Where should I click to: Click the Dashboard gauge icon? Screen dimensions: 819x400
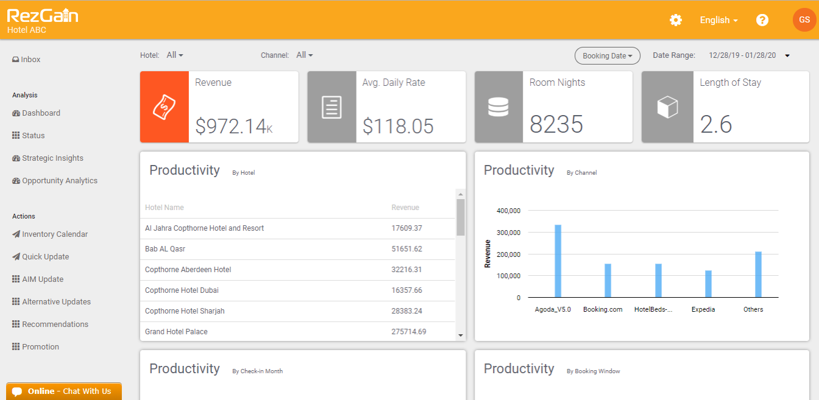click(x=16, y=113)
